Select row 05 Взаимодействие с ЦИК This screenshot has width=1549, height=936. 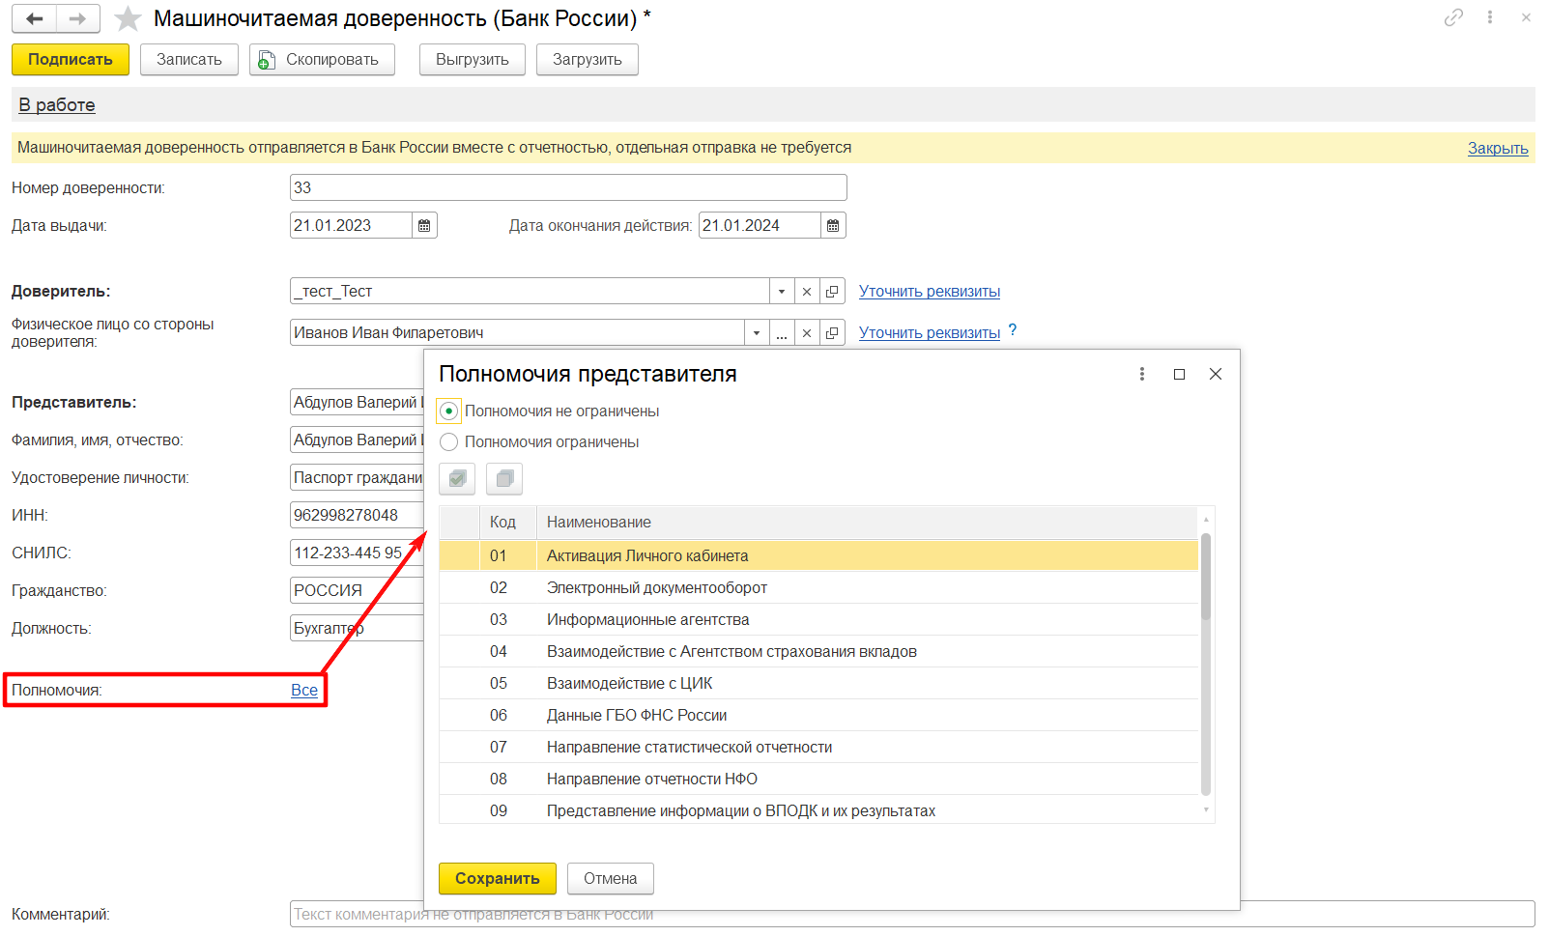[x=629, y=683]
